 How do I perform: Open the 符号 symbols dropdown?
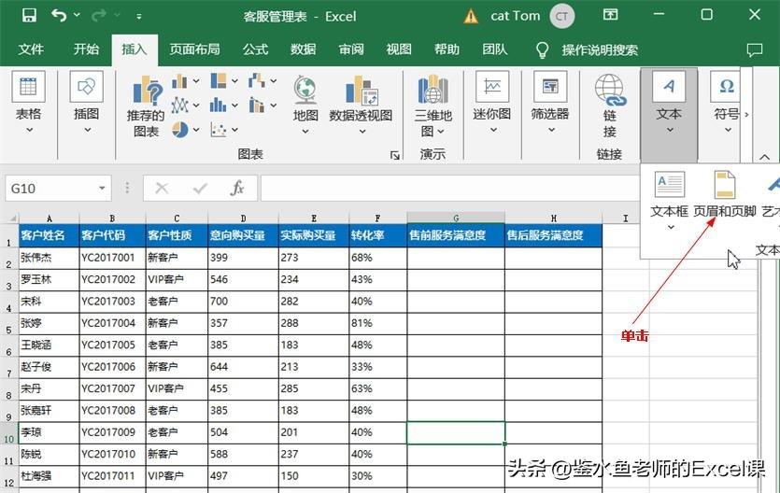point(727,104)
